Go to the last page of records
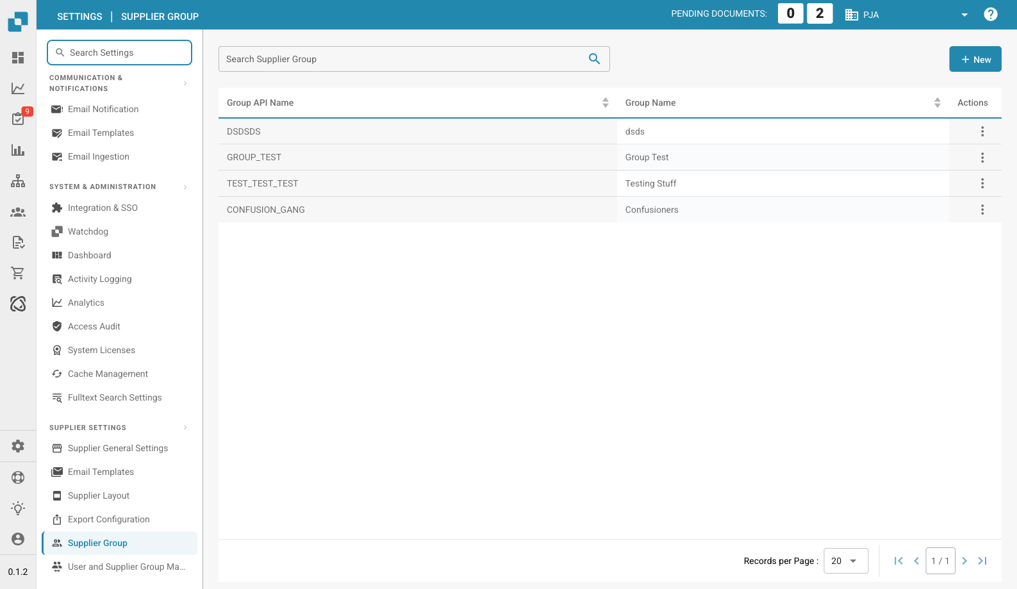This screenshot has width=1017, height=589. [982, 561]
